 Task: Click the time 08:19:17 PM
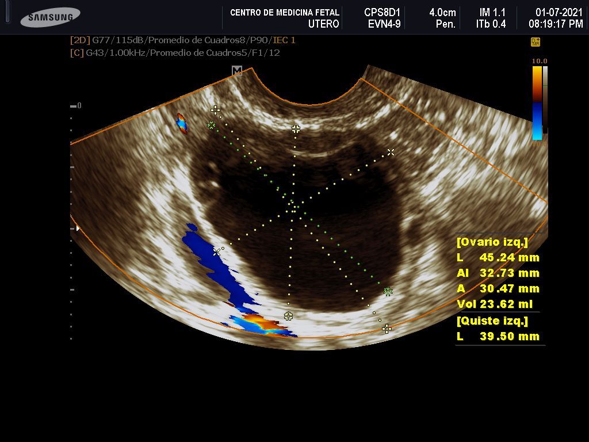556,24
